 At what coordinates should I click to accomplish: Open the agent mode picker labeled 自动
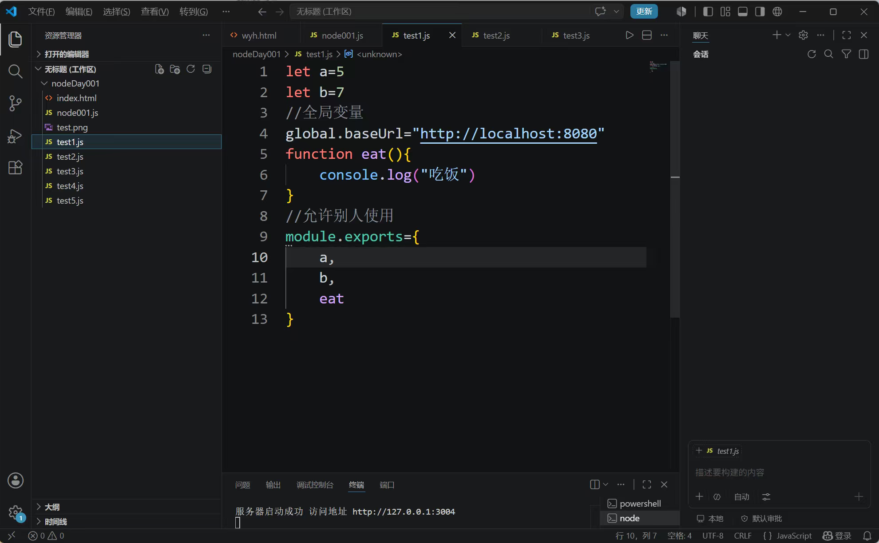742,497
